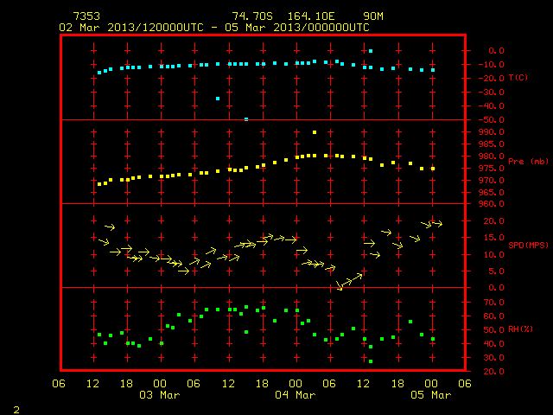The width and height of the screenshot is (553, 415).
Task: Click the lowest cyan temperature point at -50.0
Action: click(246, 119)
